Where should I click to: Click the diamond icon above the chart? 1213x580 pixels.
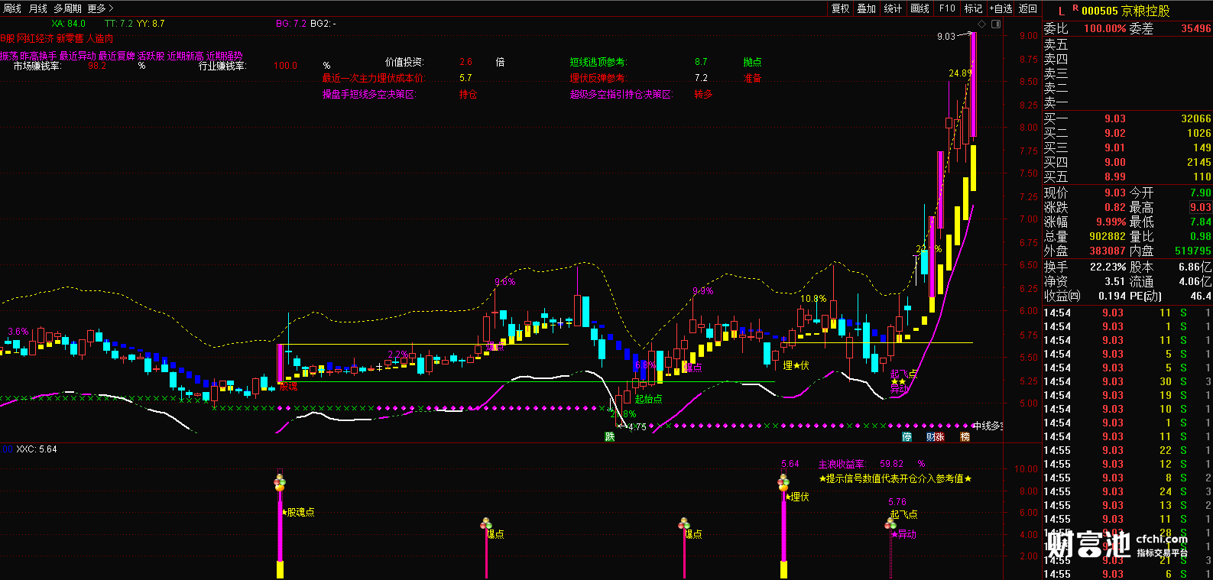(982, 24)
